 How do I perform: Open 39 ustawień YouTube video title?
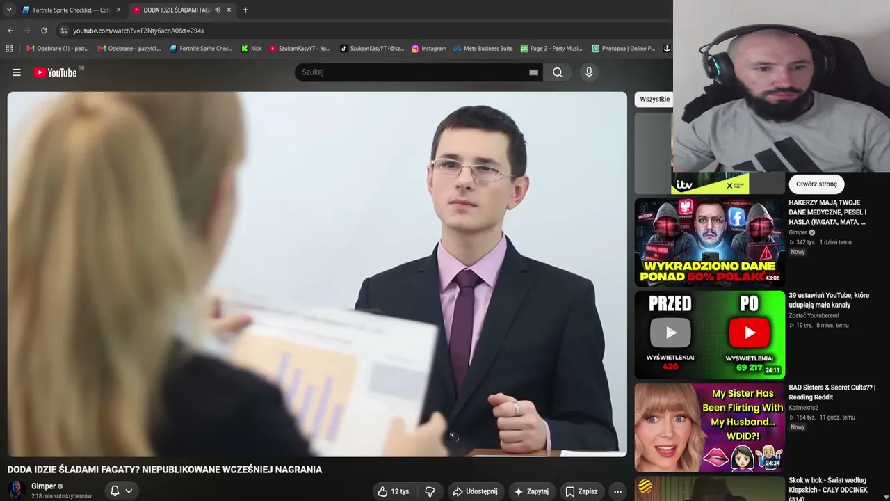click(829, 300)
